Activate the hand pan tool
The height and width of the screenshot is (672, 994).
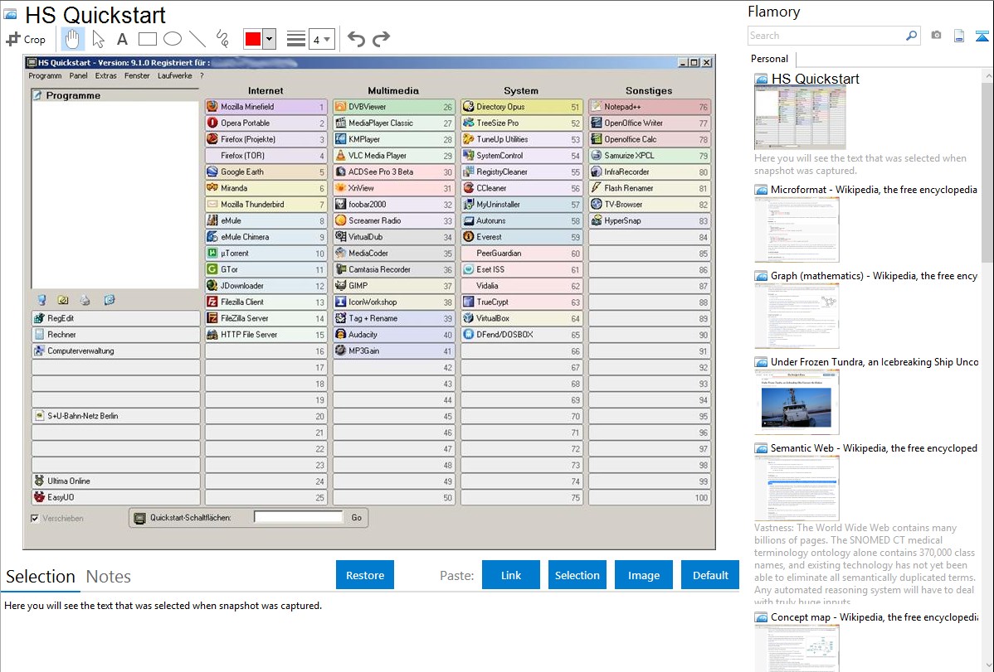[x=72, y=39]
